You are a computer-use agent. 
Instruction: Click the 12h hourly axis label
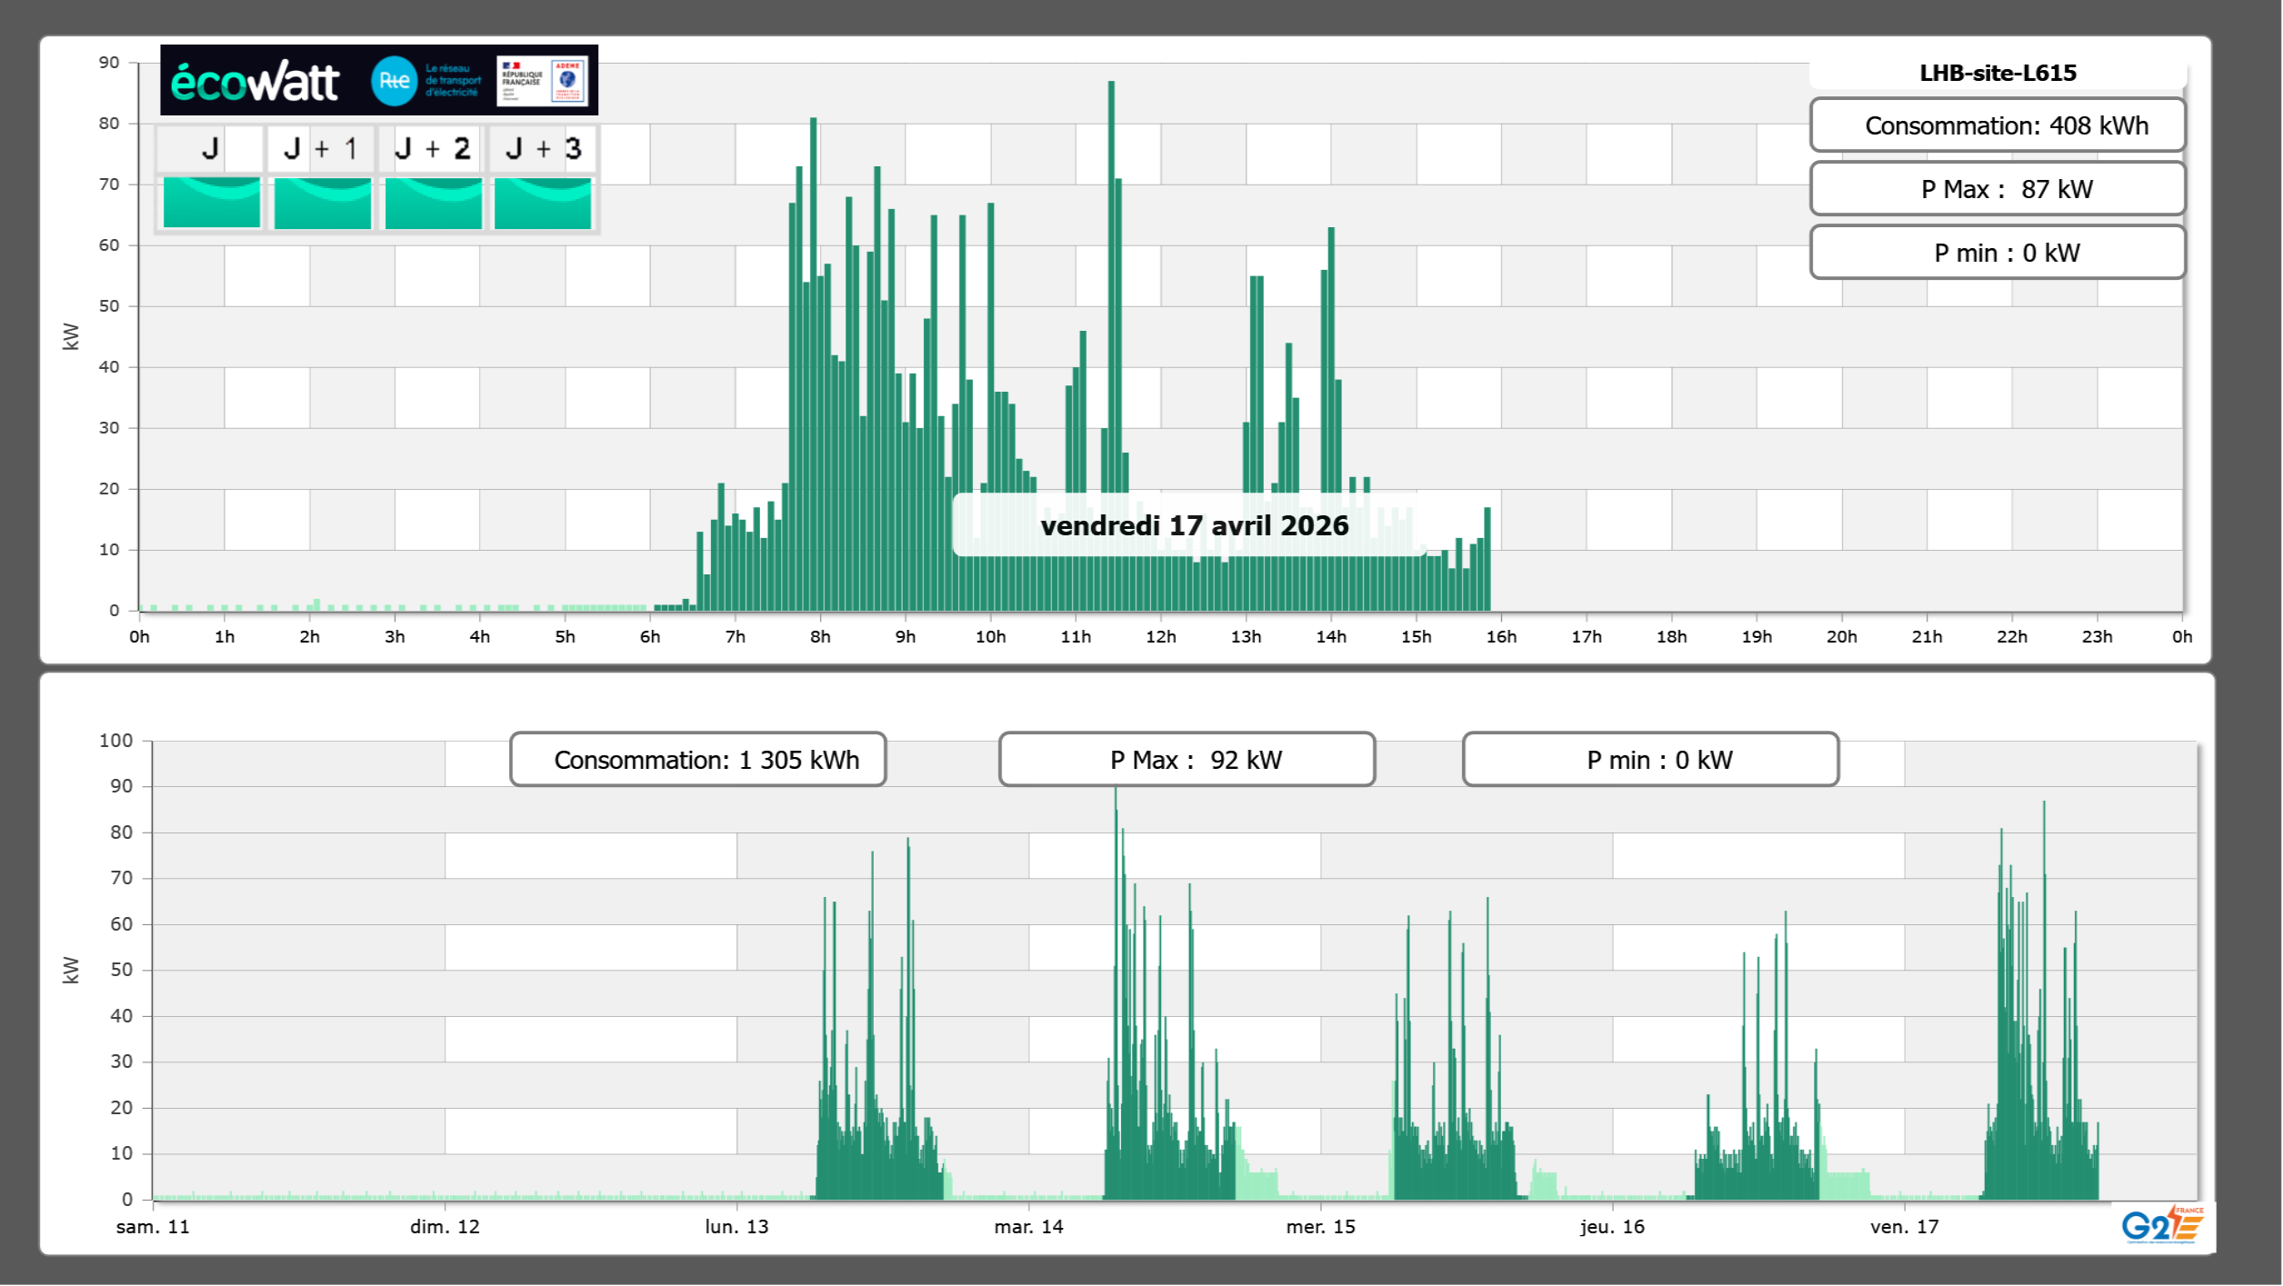[x=1160, y=637]
